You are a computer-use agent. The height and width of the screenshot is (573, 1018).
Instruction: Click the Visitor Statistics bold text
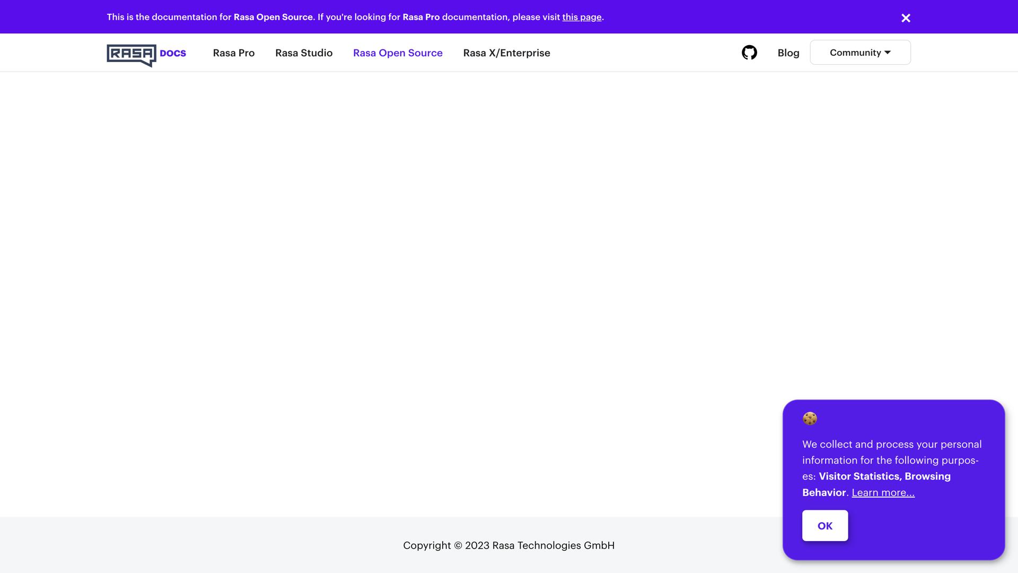(x=859, y=476)
